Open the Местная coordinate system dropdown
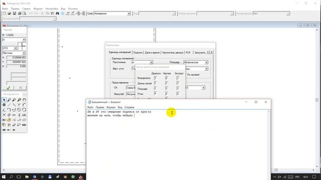Image resolution: width=321 pixels, height=180 pixels. (24, 53)
